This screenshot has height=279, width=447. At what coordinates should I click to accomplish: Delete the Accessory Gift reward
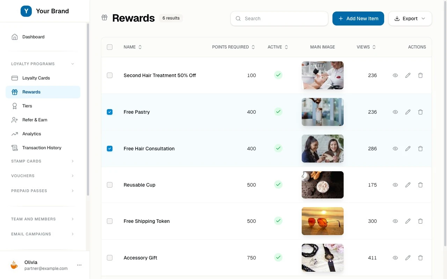pyautogui.click(x=420, y=258)
